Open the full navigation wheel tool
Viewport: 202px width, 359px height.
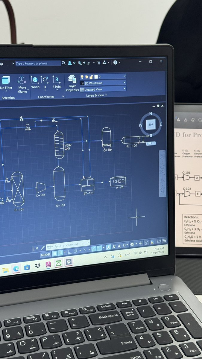[x=162, y=156]
